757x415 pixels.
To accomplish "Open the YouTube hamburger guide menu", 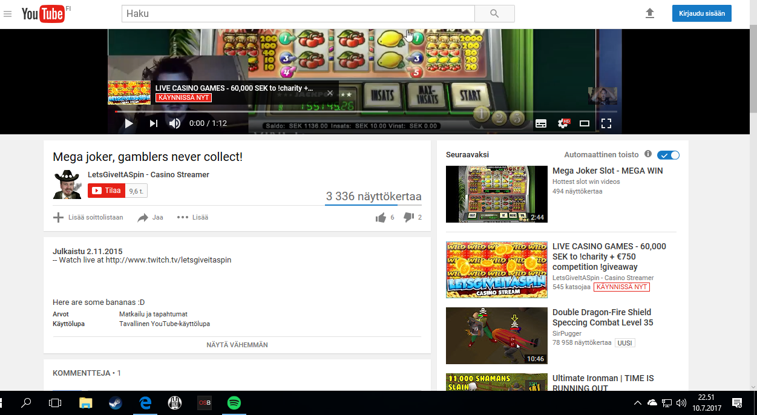I will [x=7, y=13].
